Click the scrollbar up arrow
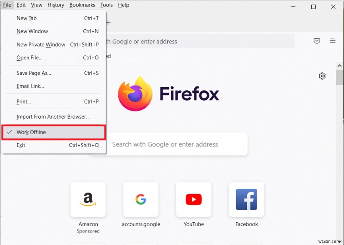Viewport: 344px width, 245px height. click(x=340, y=66)
